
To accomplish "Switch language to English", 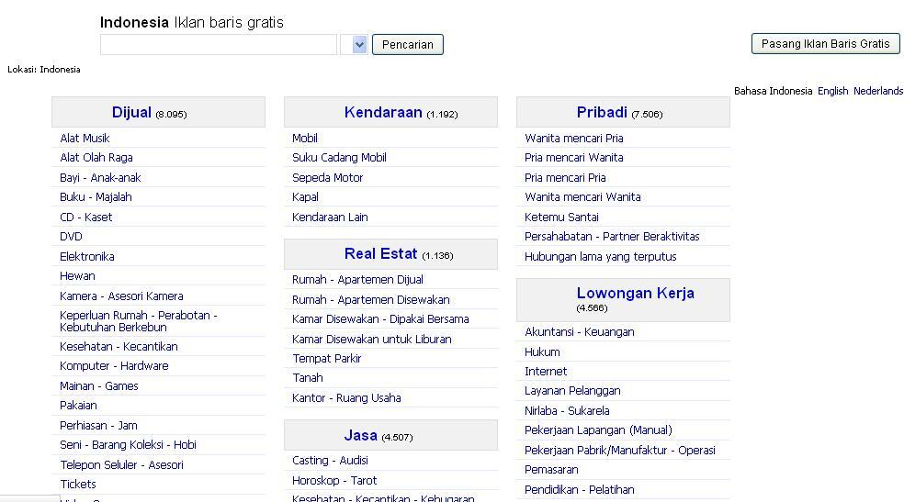I will pyautogui.click(x=832, y=91).
